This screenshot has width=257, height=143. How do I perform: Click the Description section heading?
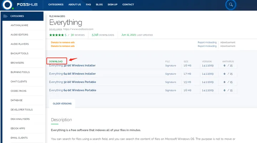pos(61,120)
